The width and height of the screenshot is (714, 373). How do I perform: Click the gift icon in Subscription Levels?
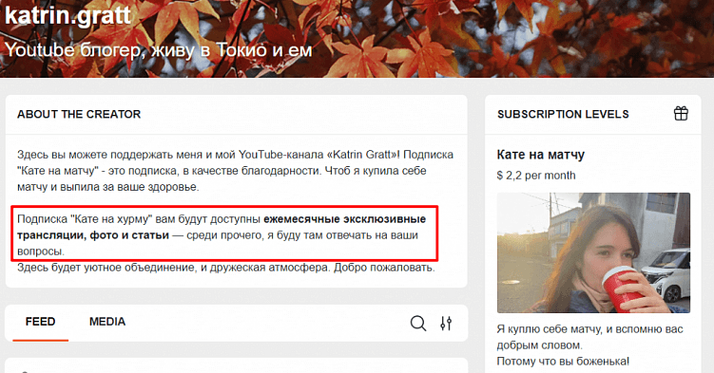click(681, 114)
